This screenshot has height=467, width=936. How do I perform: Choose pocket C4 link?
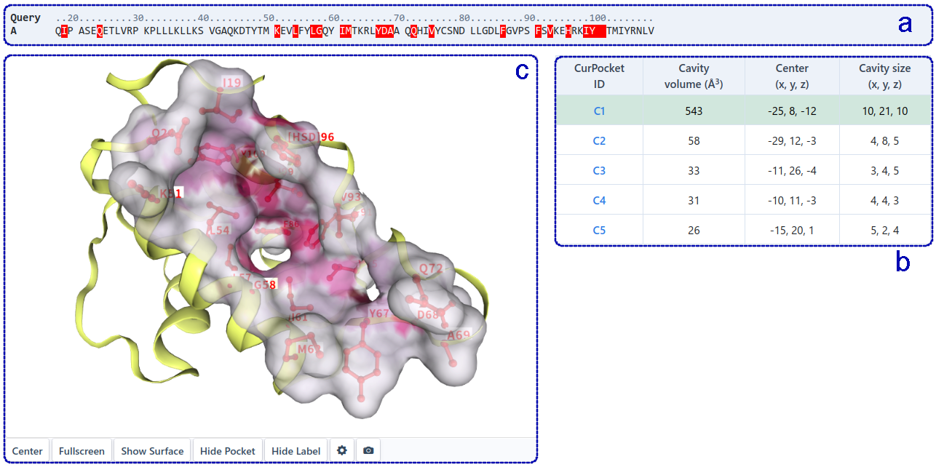(599, 201)
